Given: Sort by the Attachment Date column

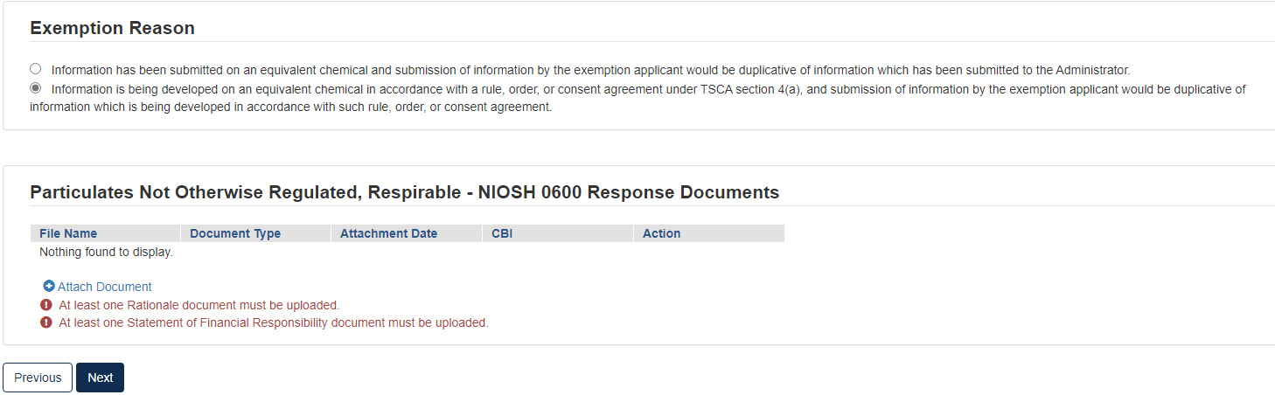Looking at the screenshot, I should tap(388, 233).
